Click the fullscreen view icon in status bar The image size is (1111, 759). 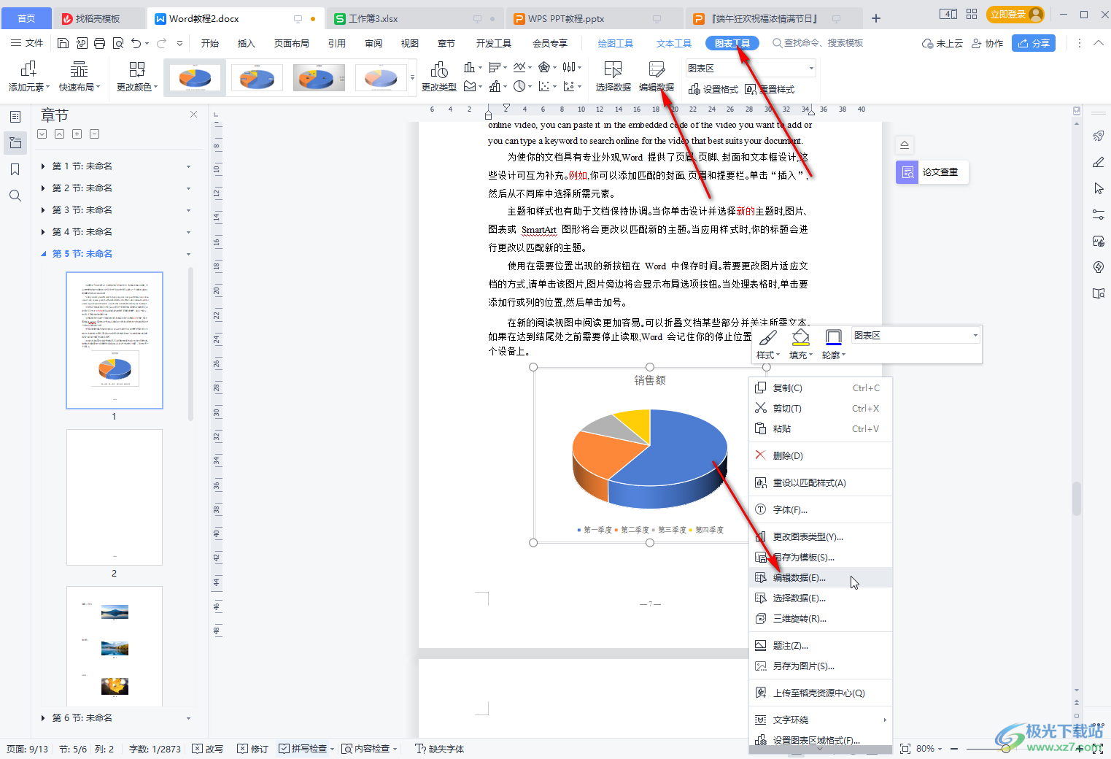pyautogui.click(x=905, y=749)
